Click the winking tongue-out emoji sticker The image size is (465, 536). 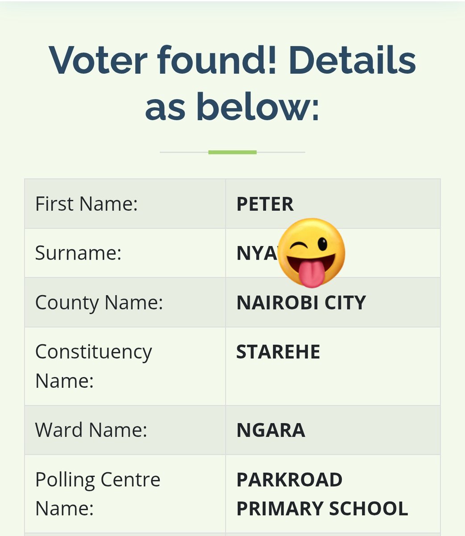(x=312, y=253)
